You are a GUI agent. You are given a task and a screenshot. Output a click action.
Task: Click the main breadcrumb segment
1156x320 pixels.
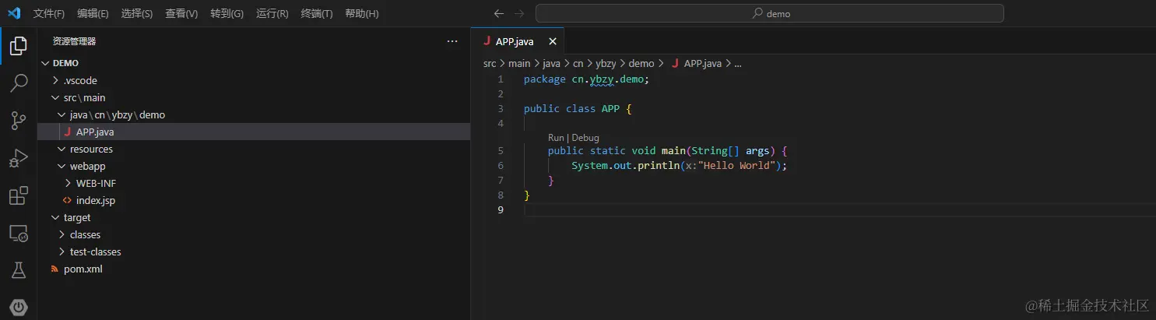click(519, 64)
